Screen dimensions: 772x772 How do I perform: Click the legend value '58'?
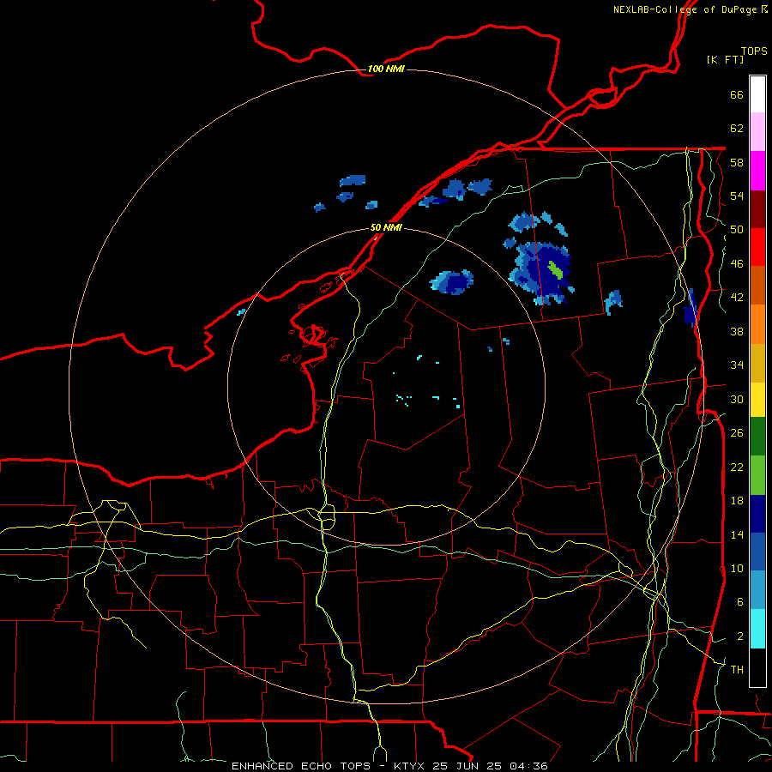tap(737, 162)
